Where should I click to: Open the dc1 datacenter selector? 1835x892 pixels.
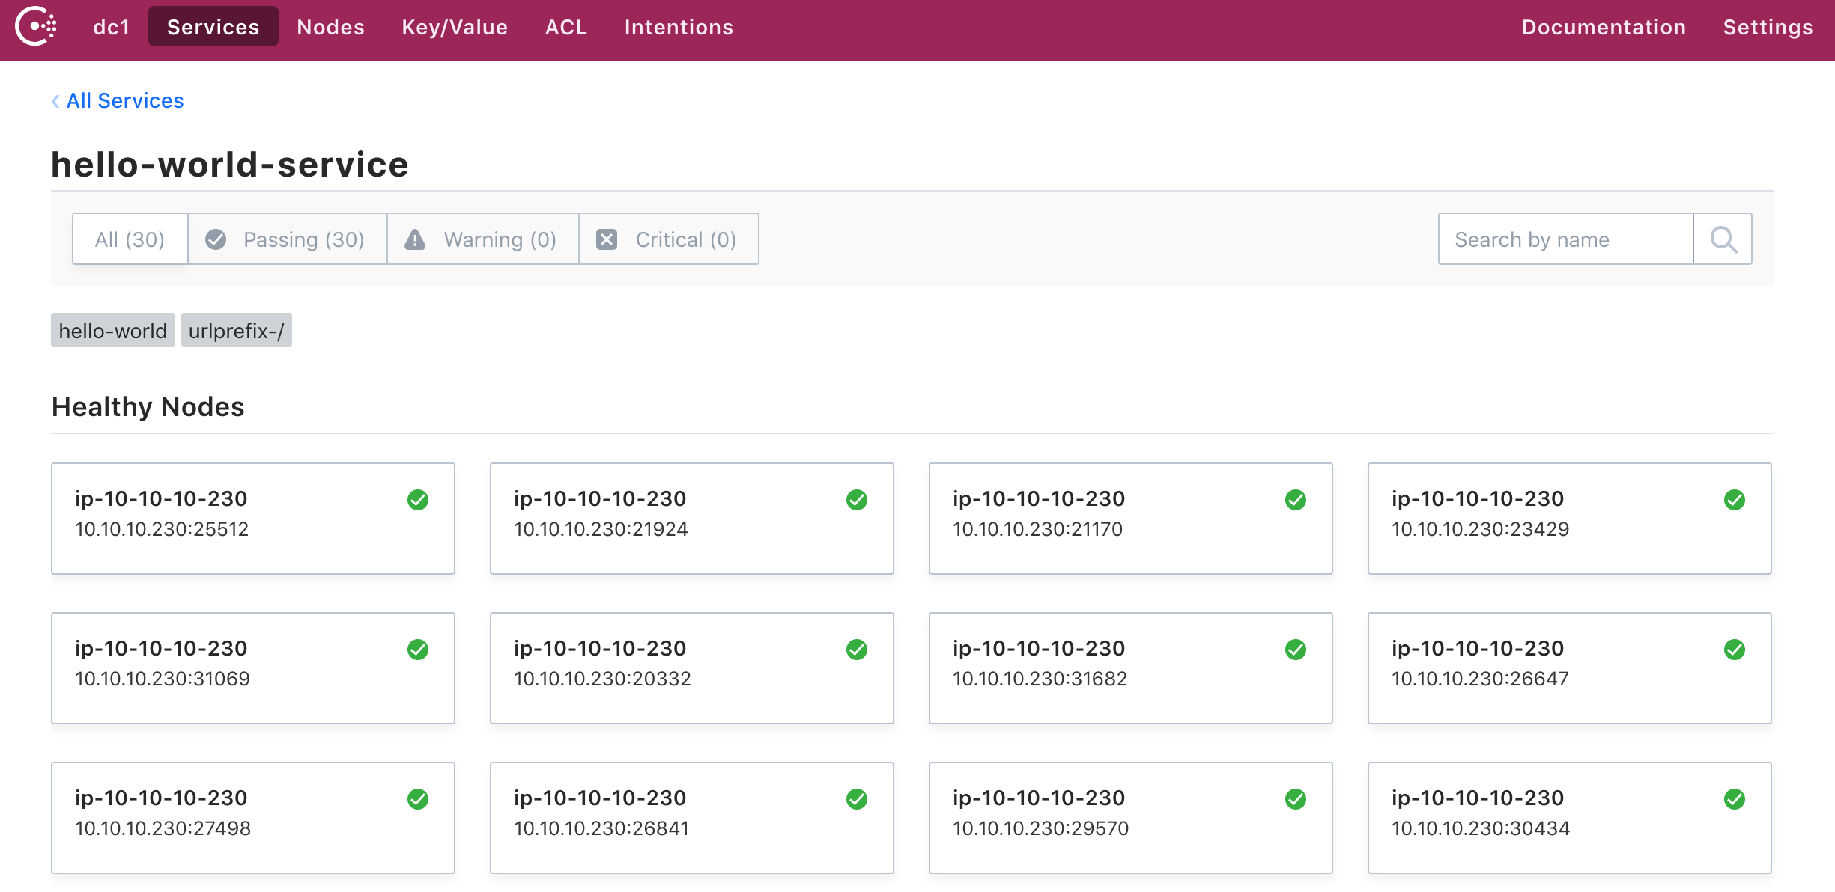112,27
